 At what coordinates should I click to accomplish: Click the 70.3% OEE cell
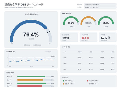[113, 63]
